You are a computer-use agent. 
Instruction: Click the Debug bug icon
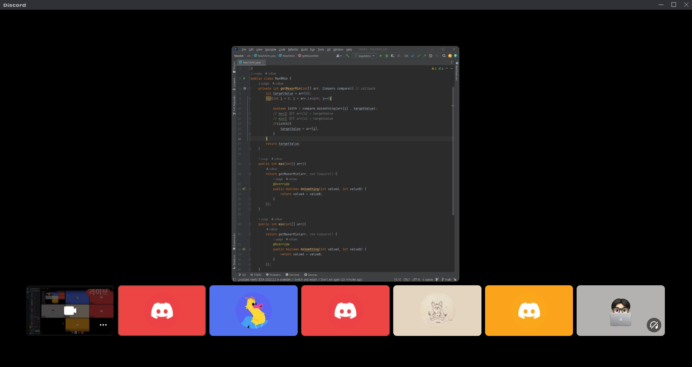387,56
